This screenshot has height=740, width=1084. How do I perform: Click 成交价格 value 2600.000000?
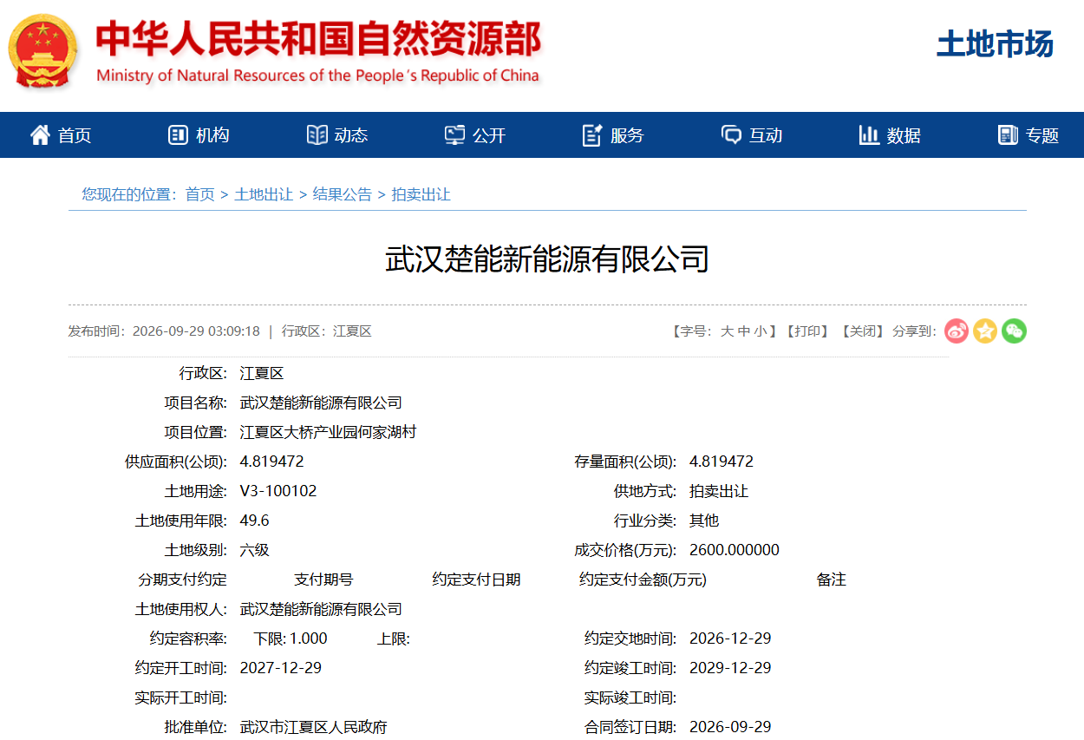pyautogui.click(x=735, y=550)
